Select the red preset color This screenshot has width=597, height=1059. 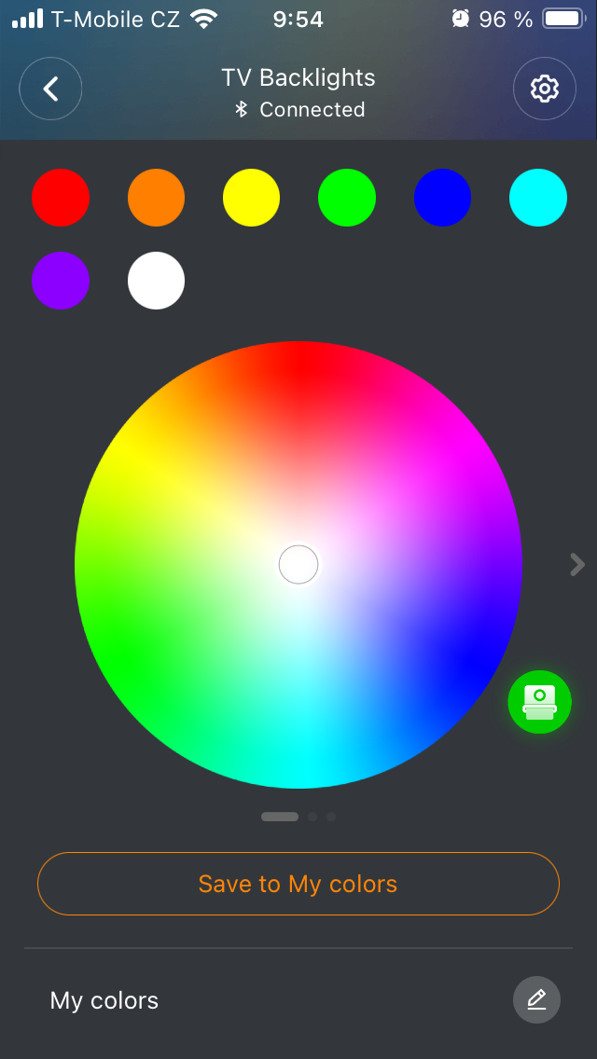tap(61, 198)
